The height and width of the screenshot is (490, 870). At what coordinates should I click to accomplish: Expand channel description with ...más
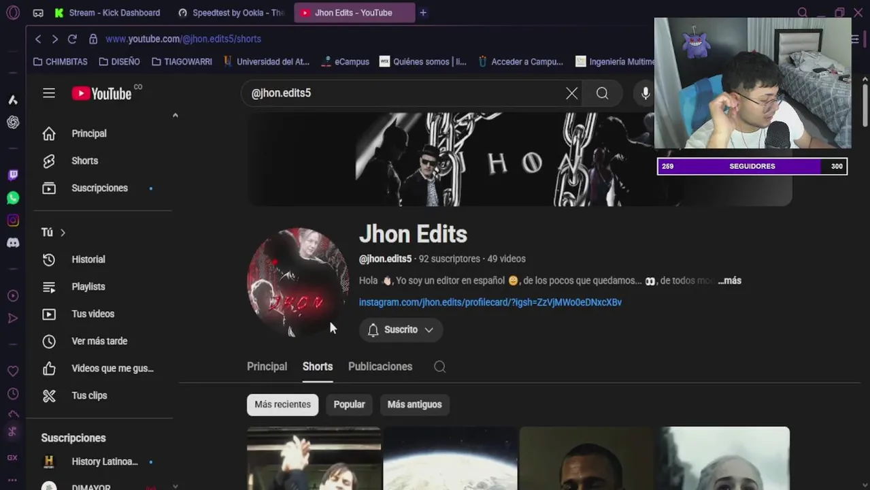pyautogui.click(x=729, y=280)
